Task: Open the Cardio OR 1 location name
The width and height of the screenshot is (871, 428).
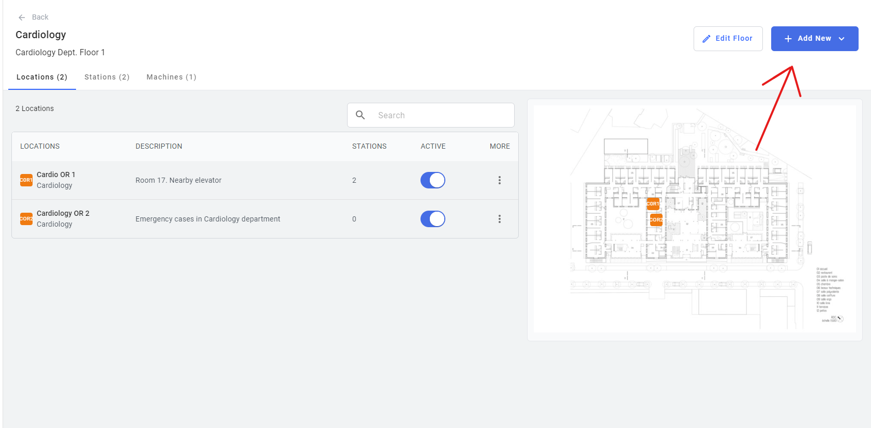Action: 56,175
